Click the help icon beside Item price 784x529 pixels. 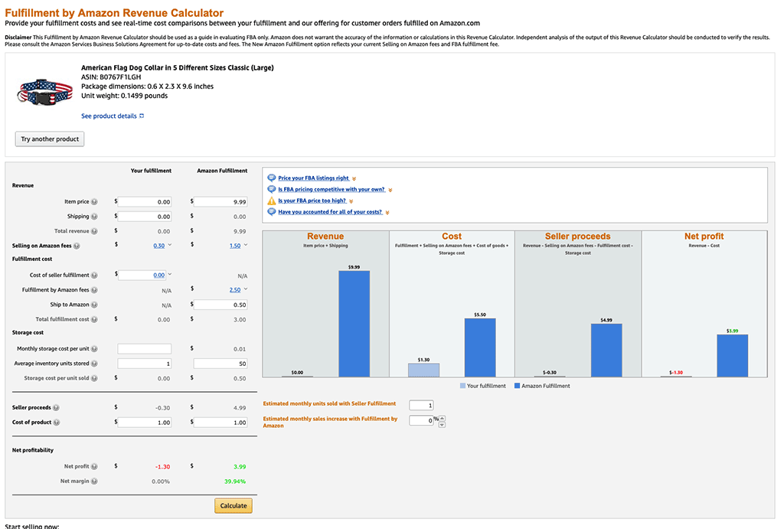94,202
